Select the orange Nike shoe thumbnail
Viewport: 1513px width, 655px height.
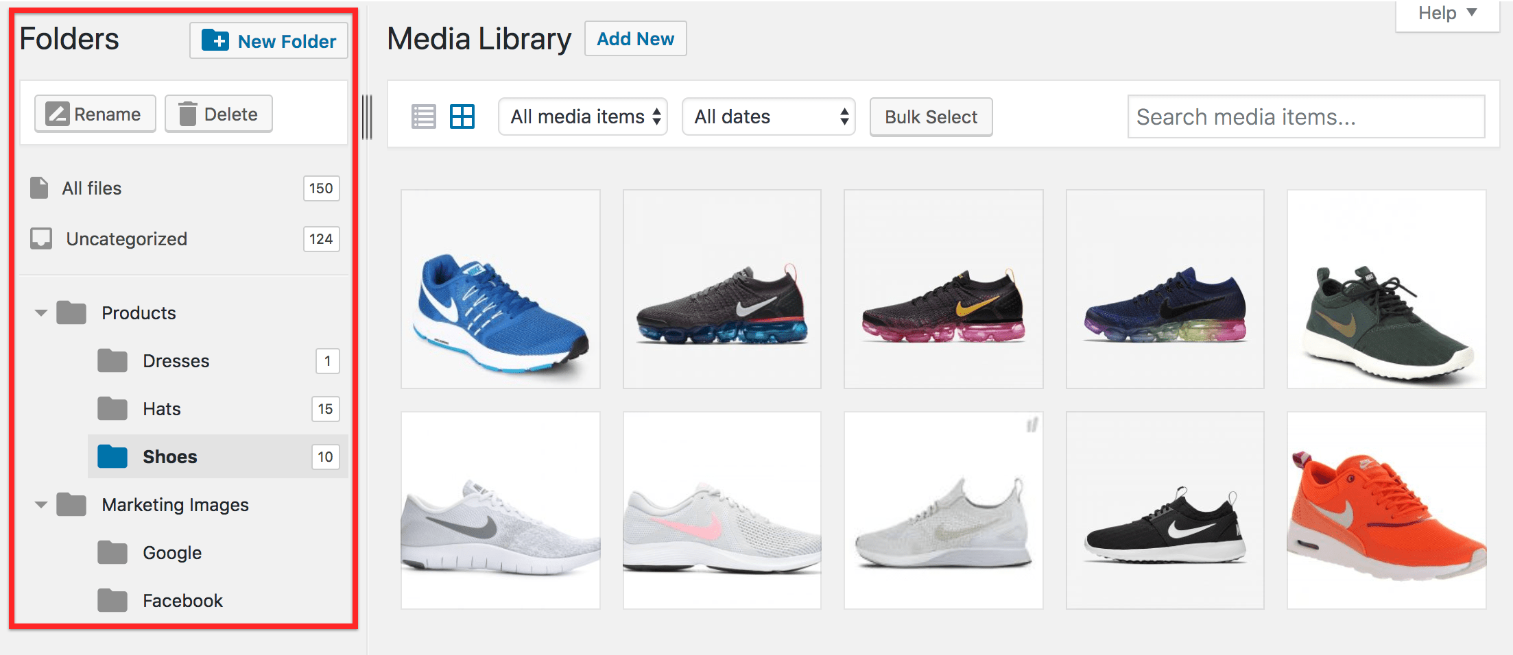[x=1387, y=510]
